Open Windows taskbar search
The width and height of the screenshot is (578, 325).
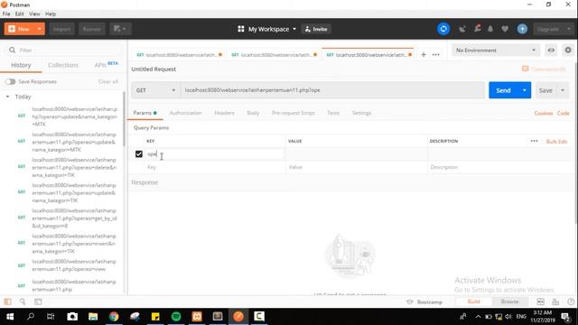(x=31, y=317)
